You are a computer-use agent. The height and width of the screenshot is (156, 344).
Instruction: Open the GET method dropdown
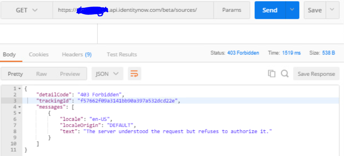26,10
